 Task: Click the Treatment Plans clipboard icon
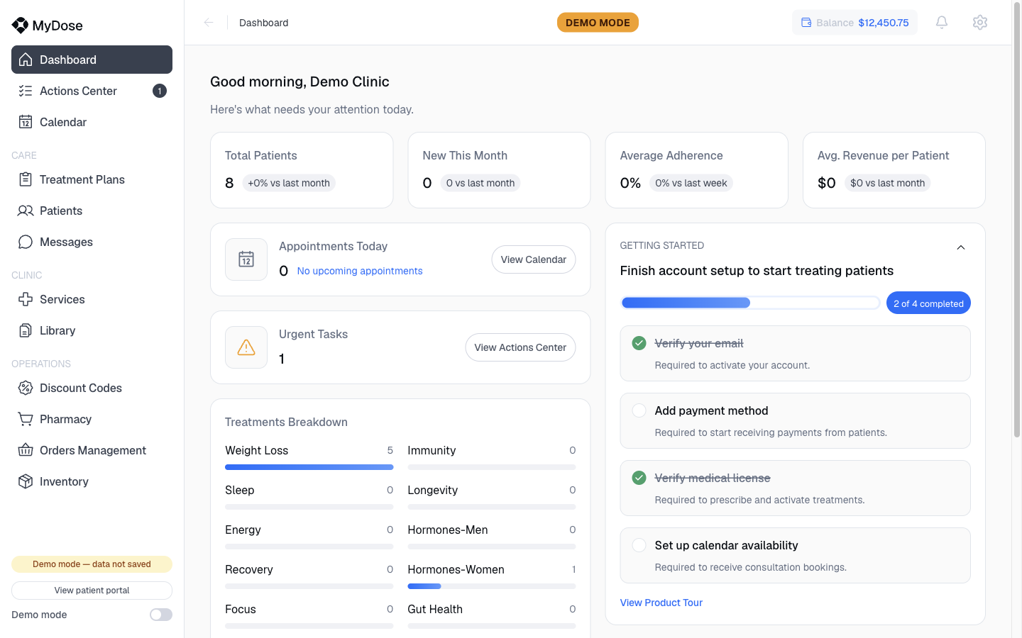26,179
